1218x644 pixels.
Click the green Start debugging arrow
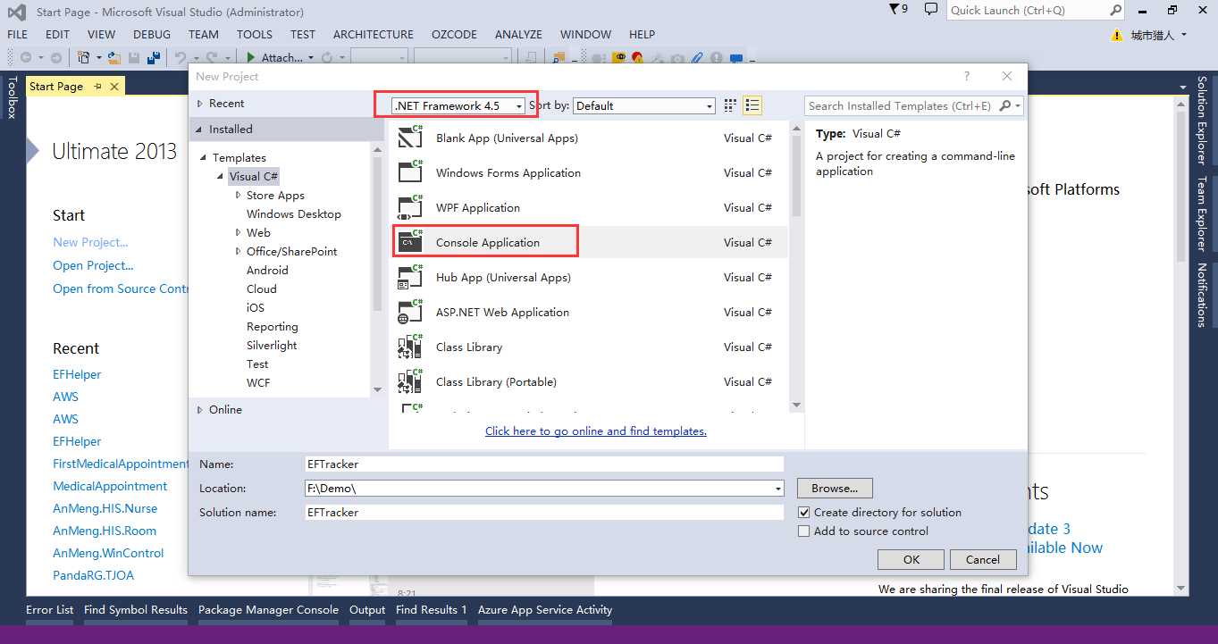pos(252,57)
